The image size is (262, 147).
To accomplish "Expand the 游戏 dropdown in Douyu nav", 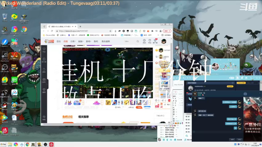I will [88, 41].
